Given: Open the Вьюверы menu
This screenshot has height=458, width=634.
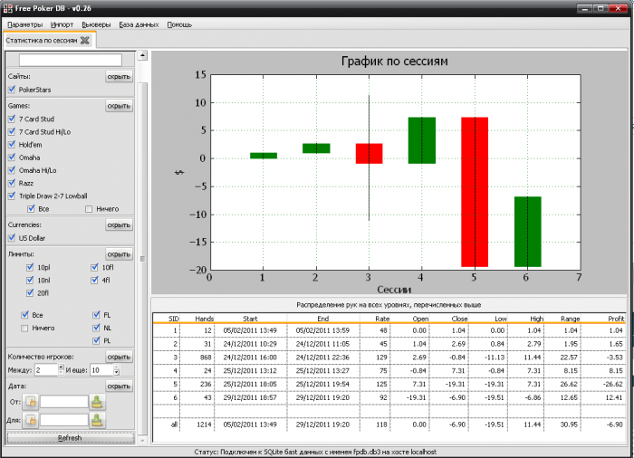Looking at the screenshot, I should pos(96,24).
